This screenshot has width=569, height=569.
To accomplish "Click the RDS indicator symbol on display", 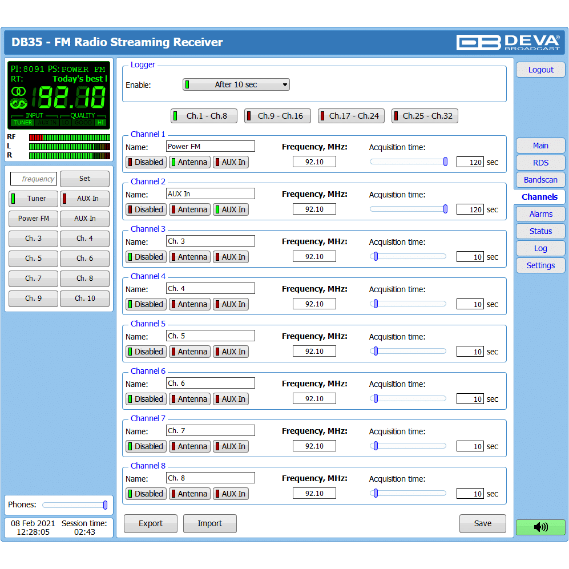I will click(x=19, y=104).
